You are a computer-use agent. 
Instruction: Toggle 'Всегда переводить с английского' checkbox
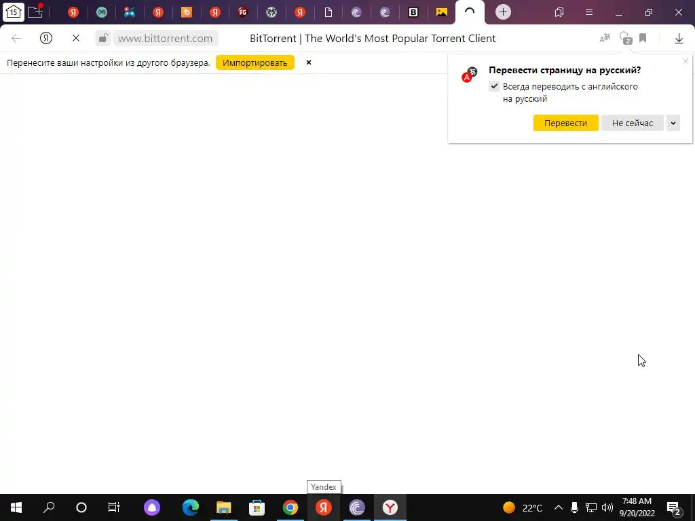coord(494,86)
